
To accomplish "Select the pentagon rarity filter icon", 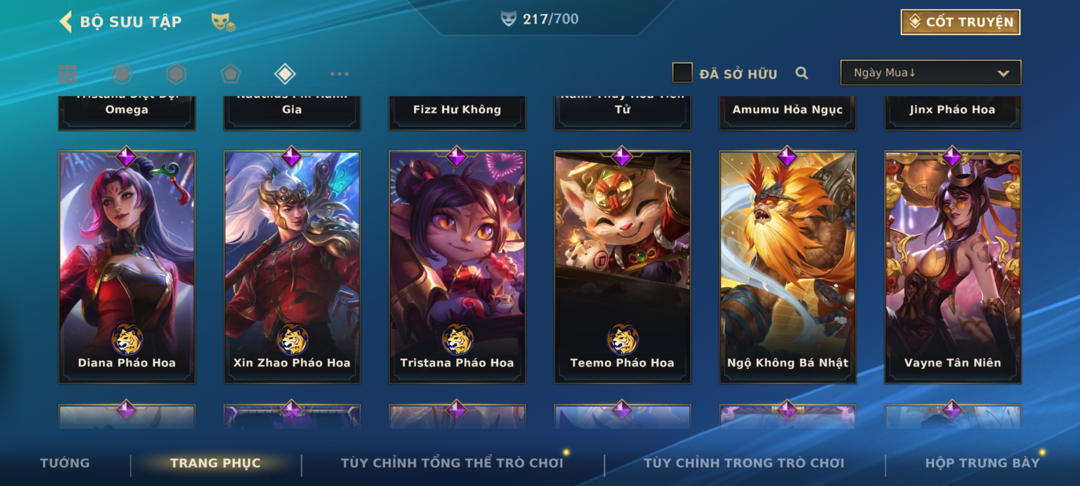I will tap(230, 74).
